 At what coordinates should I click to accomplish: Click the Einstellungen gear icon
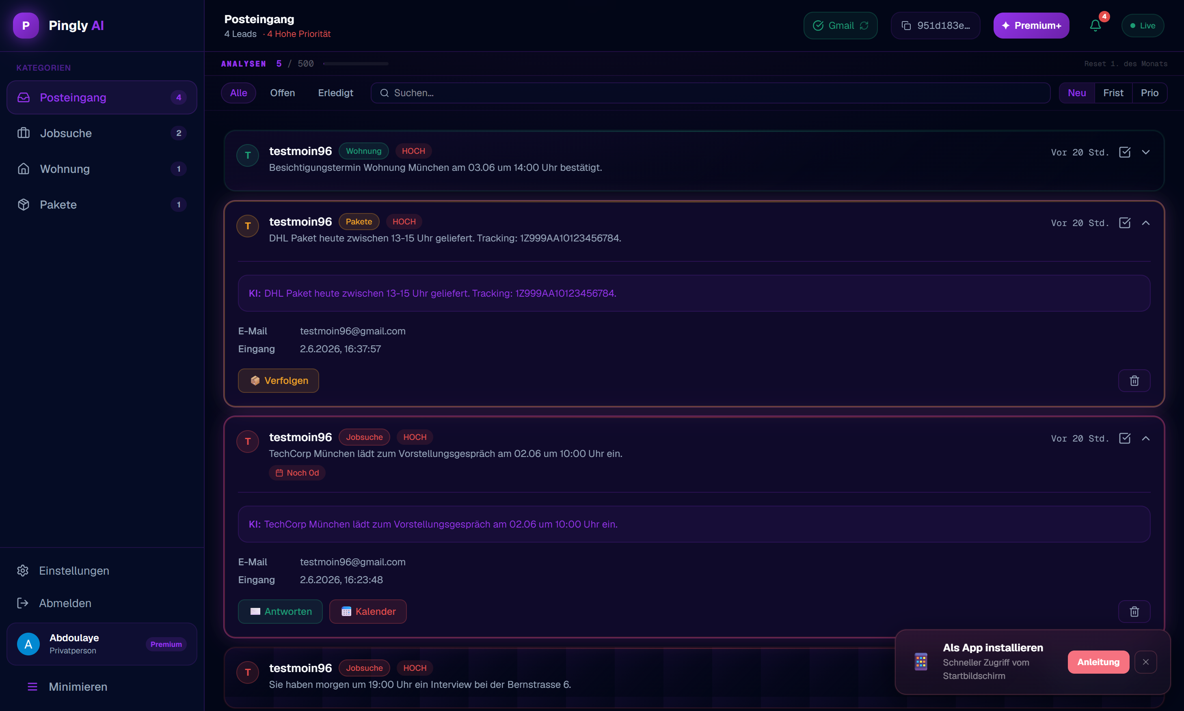pyautogui.click(x=22, y=571)
